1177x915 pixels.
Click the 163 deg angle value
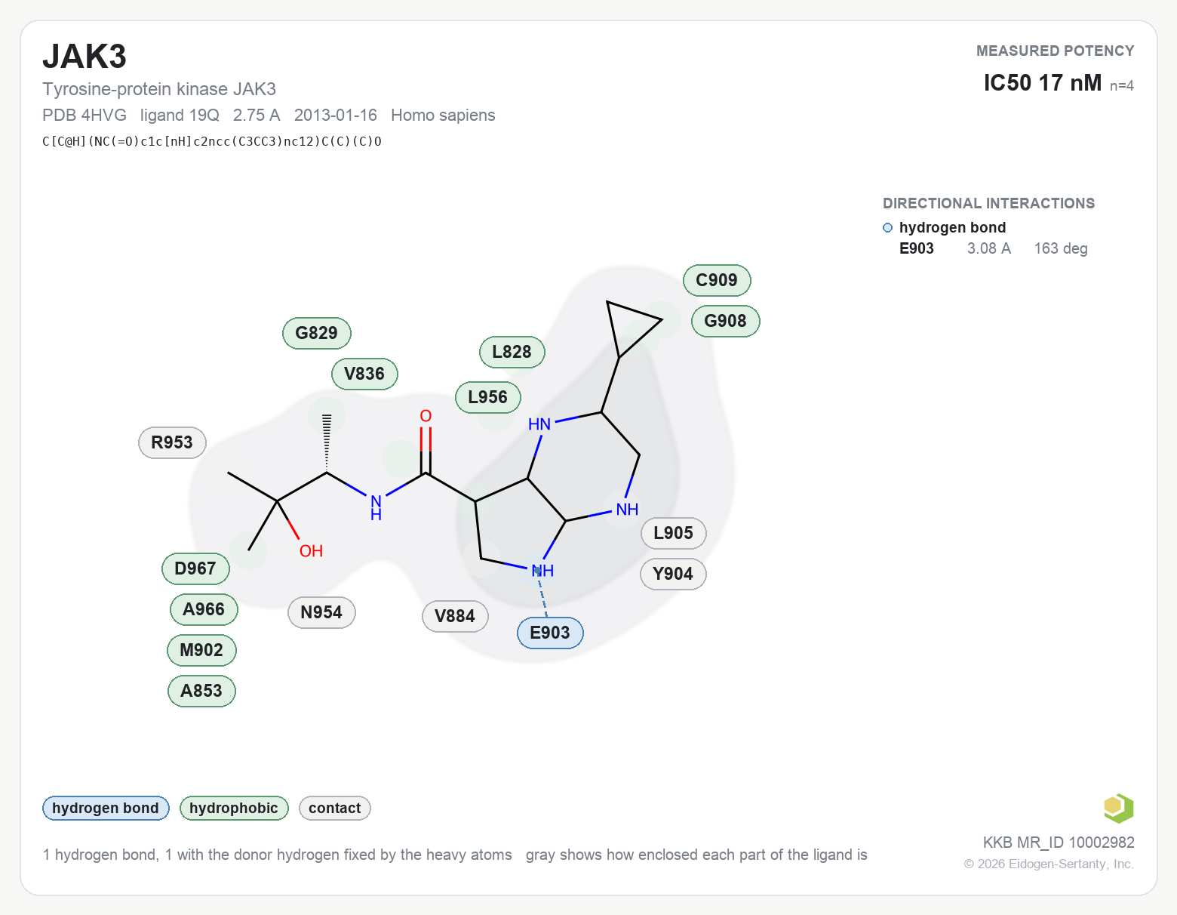tap(1061, 248)
